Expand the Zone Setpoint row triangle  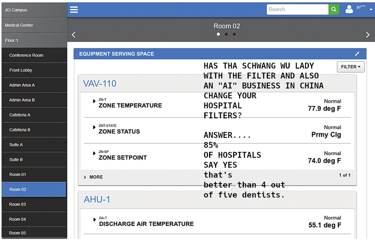click(x=94, y=153)
